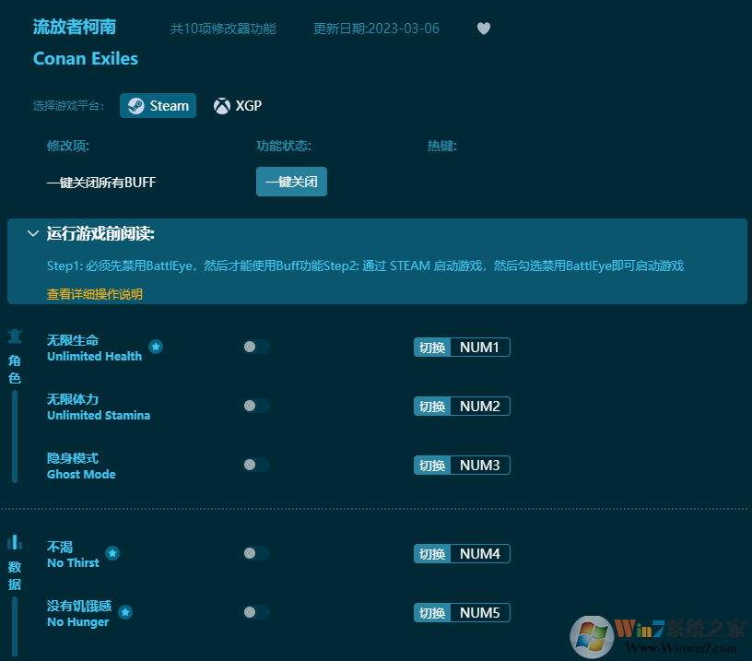
Task: Click the 数据 sidebar category label
Action: tap(15, 575)
